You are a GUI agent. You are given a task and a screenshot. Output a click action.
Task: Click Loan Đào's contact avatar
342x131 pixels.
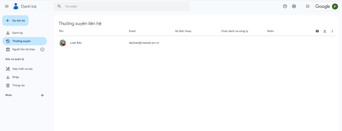[x=63, y=43]
